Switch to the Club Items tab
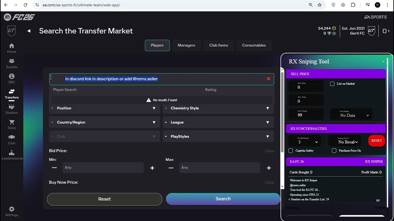The height and width of the screenshot is (221, 394). click(219, 45)
